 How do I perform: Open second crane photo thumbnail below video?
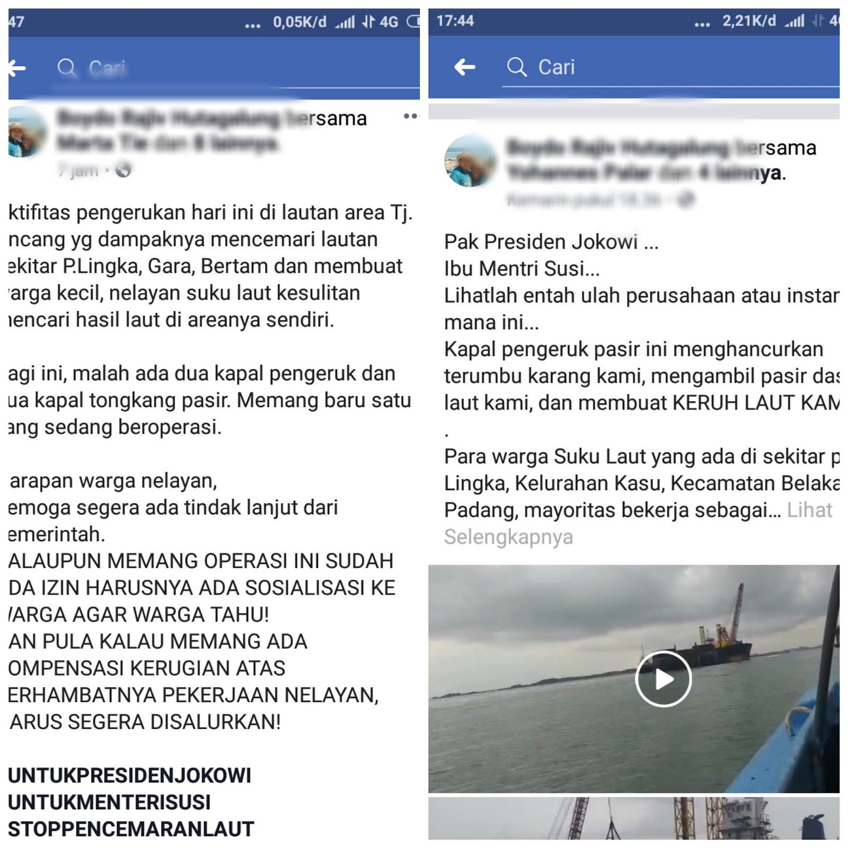coord(634,818)
